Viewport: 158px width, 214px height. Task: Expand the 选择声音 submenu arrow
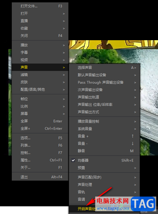[x=135, y=68]
